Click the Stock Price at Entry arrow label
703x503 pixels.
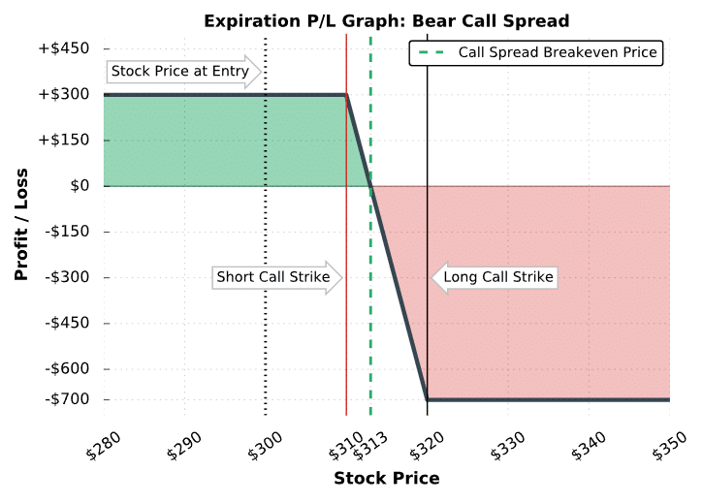(182, 71)
